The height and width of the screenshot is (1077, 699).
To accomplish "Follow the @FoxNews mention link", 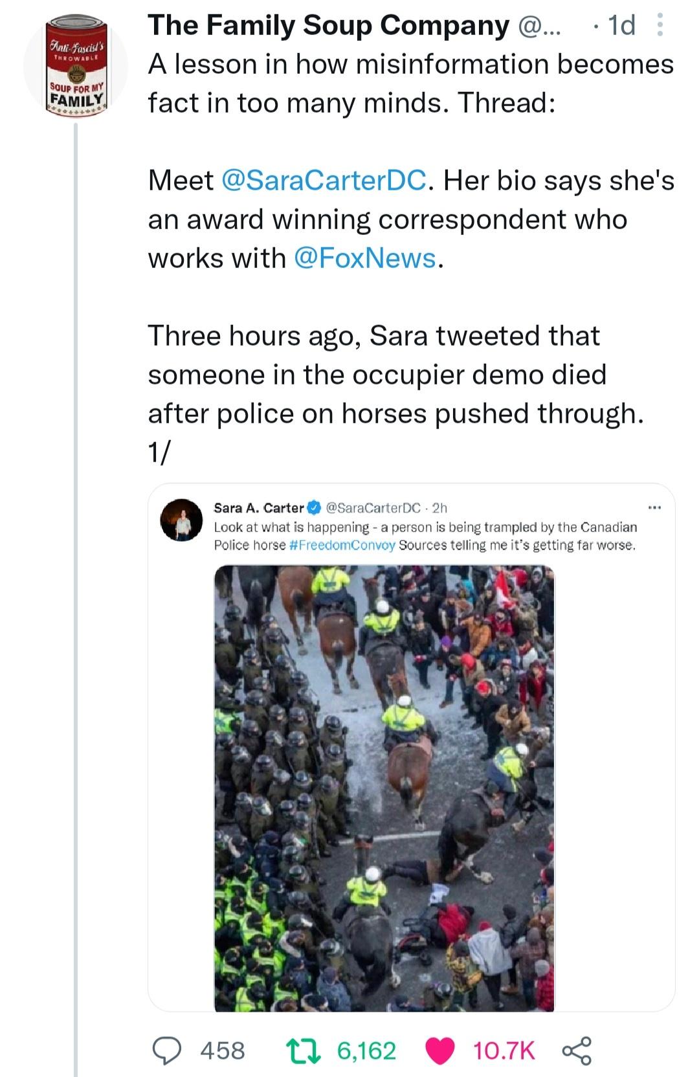I will 365,258.
